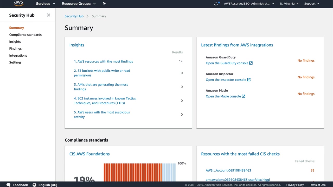This screenshot has width=333, height=187.
Task: Close the Security Hub sidebar panel
Action: pyautogui.click(x=48, y=15)
